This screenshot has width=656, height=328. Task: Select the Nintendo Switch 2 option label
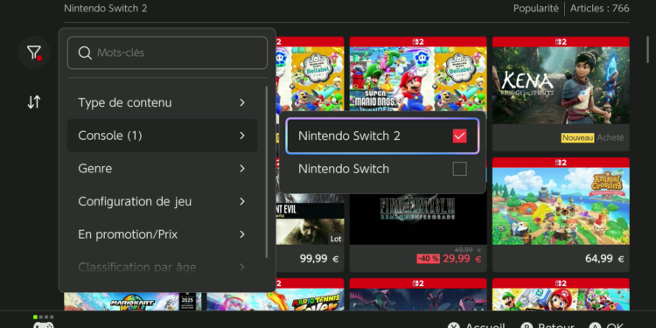(349, 136)
